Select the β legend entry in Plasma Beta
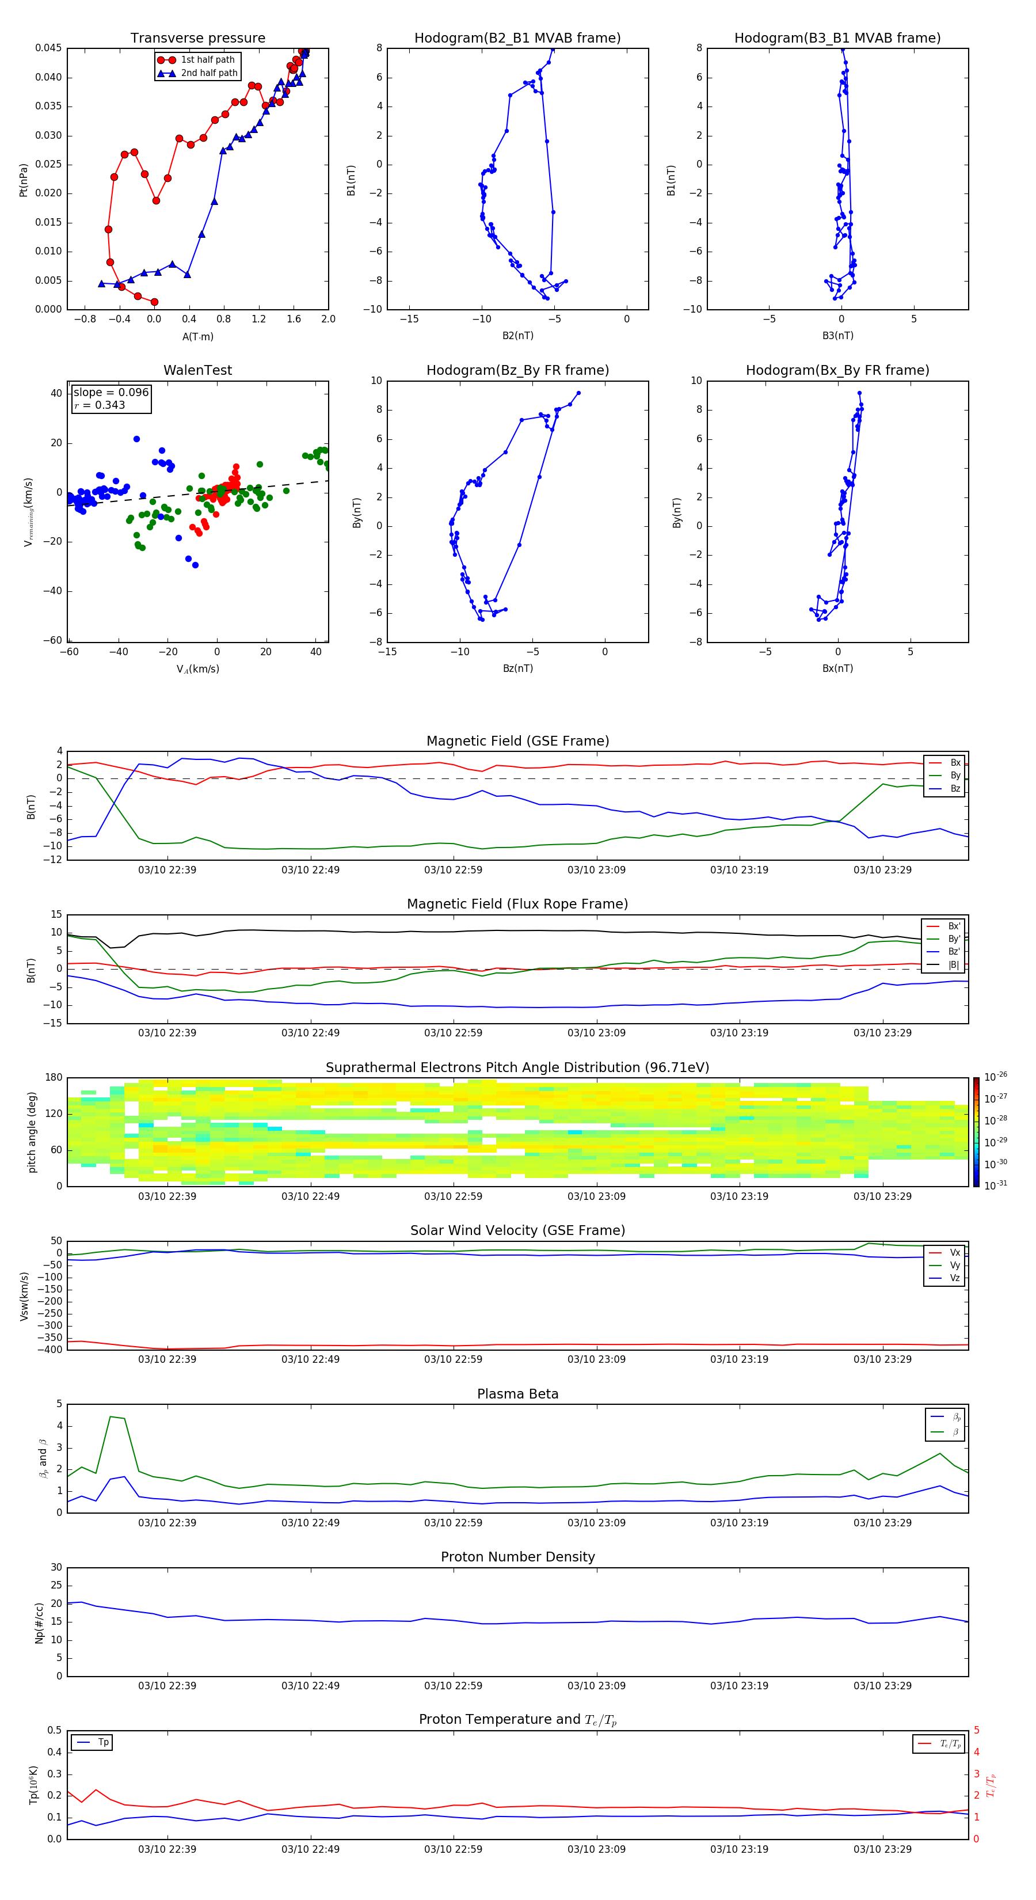The image size is (1036, 1900). 945,1432
